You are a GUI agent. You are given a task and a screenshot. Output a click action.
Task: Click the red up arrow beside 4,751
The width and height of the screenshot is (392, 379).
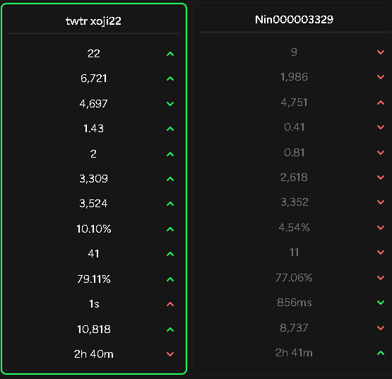[x=381, y=103]
